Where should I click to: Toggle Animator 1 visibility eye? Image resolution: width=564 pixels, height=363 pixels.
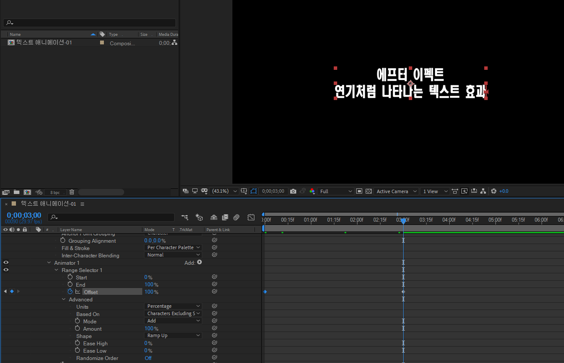point(6,263)
